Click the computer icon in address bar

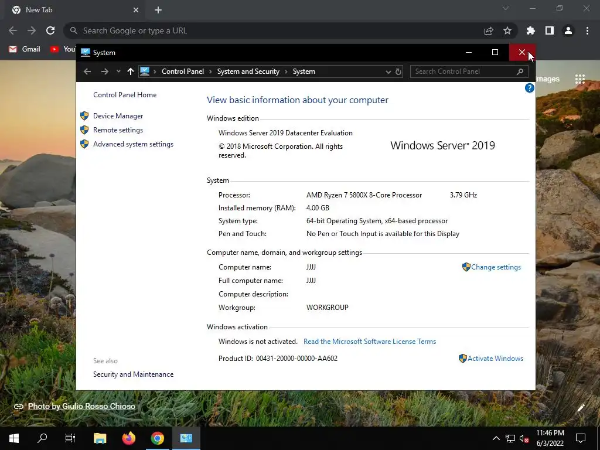(x=145, y=71)
